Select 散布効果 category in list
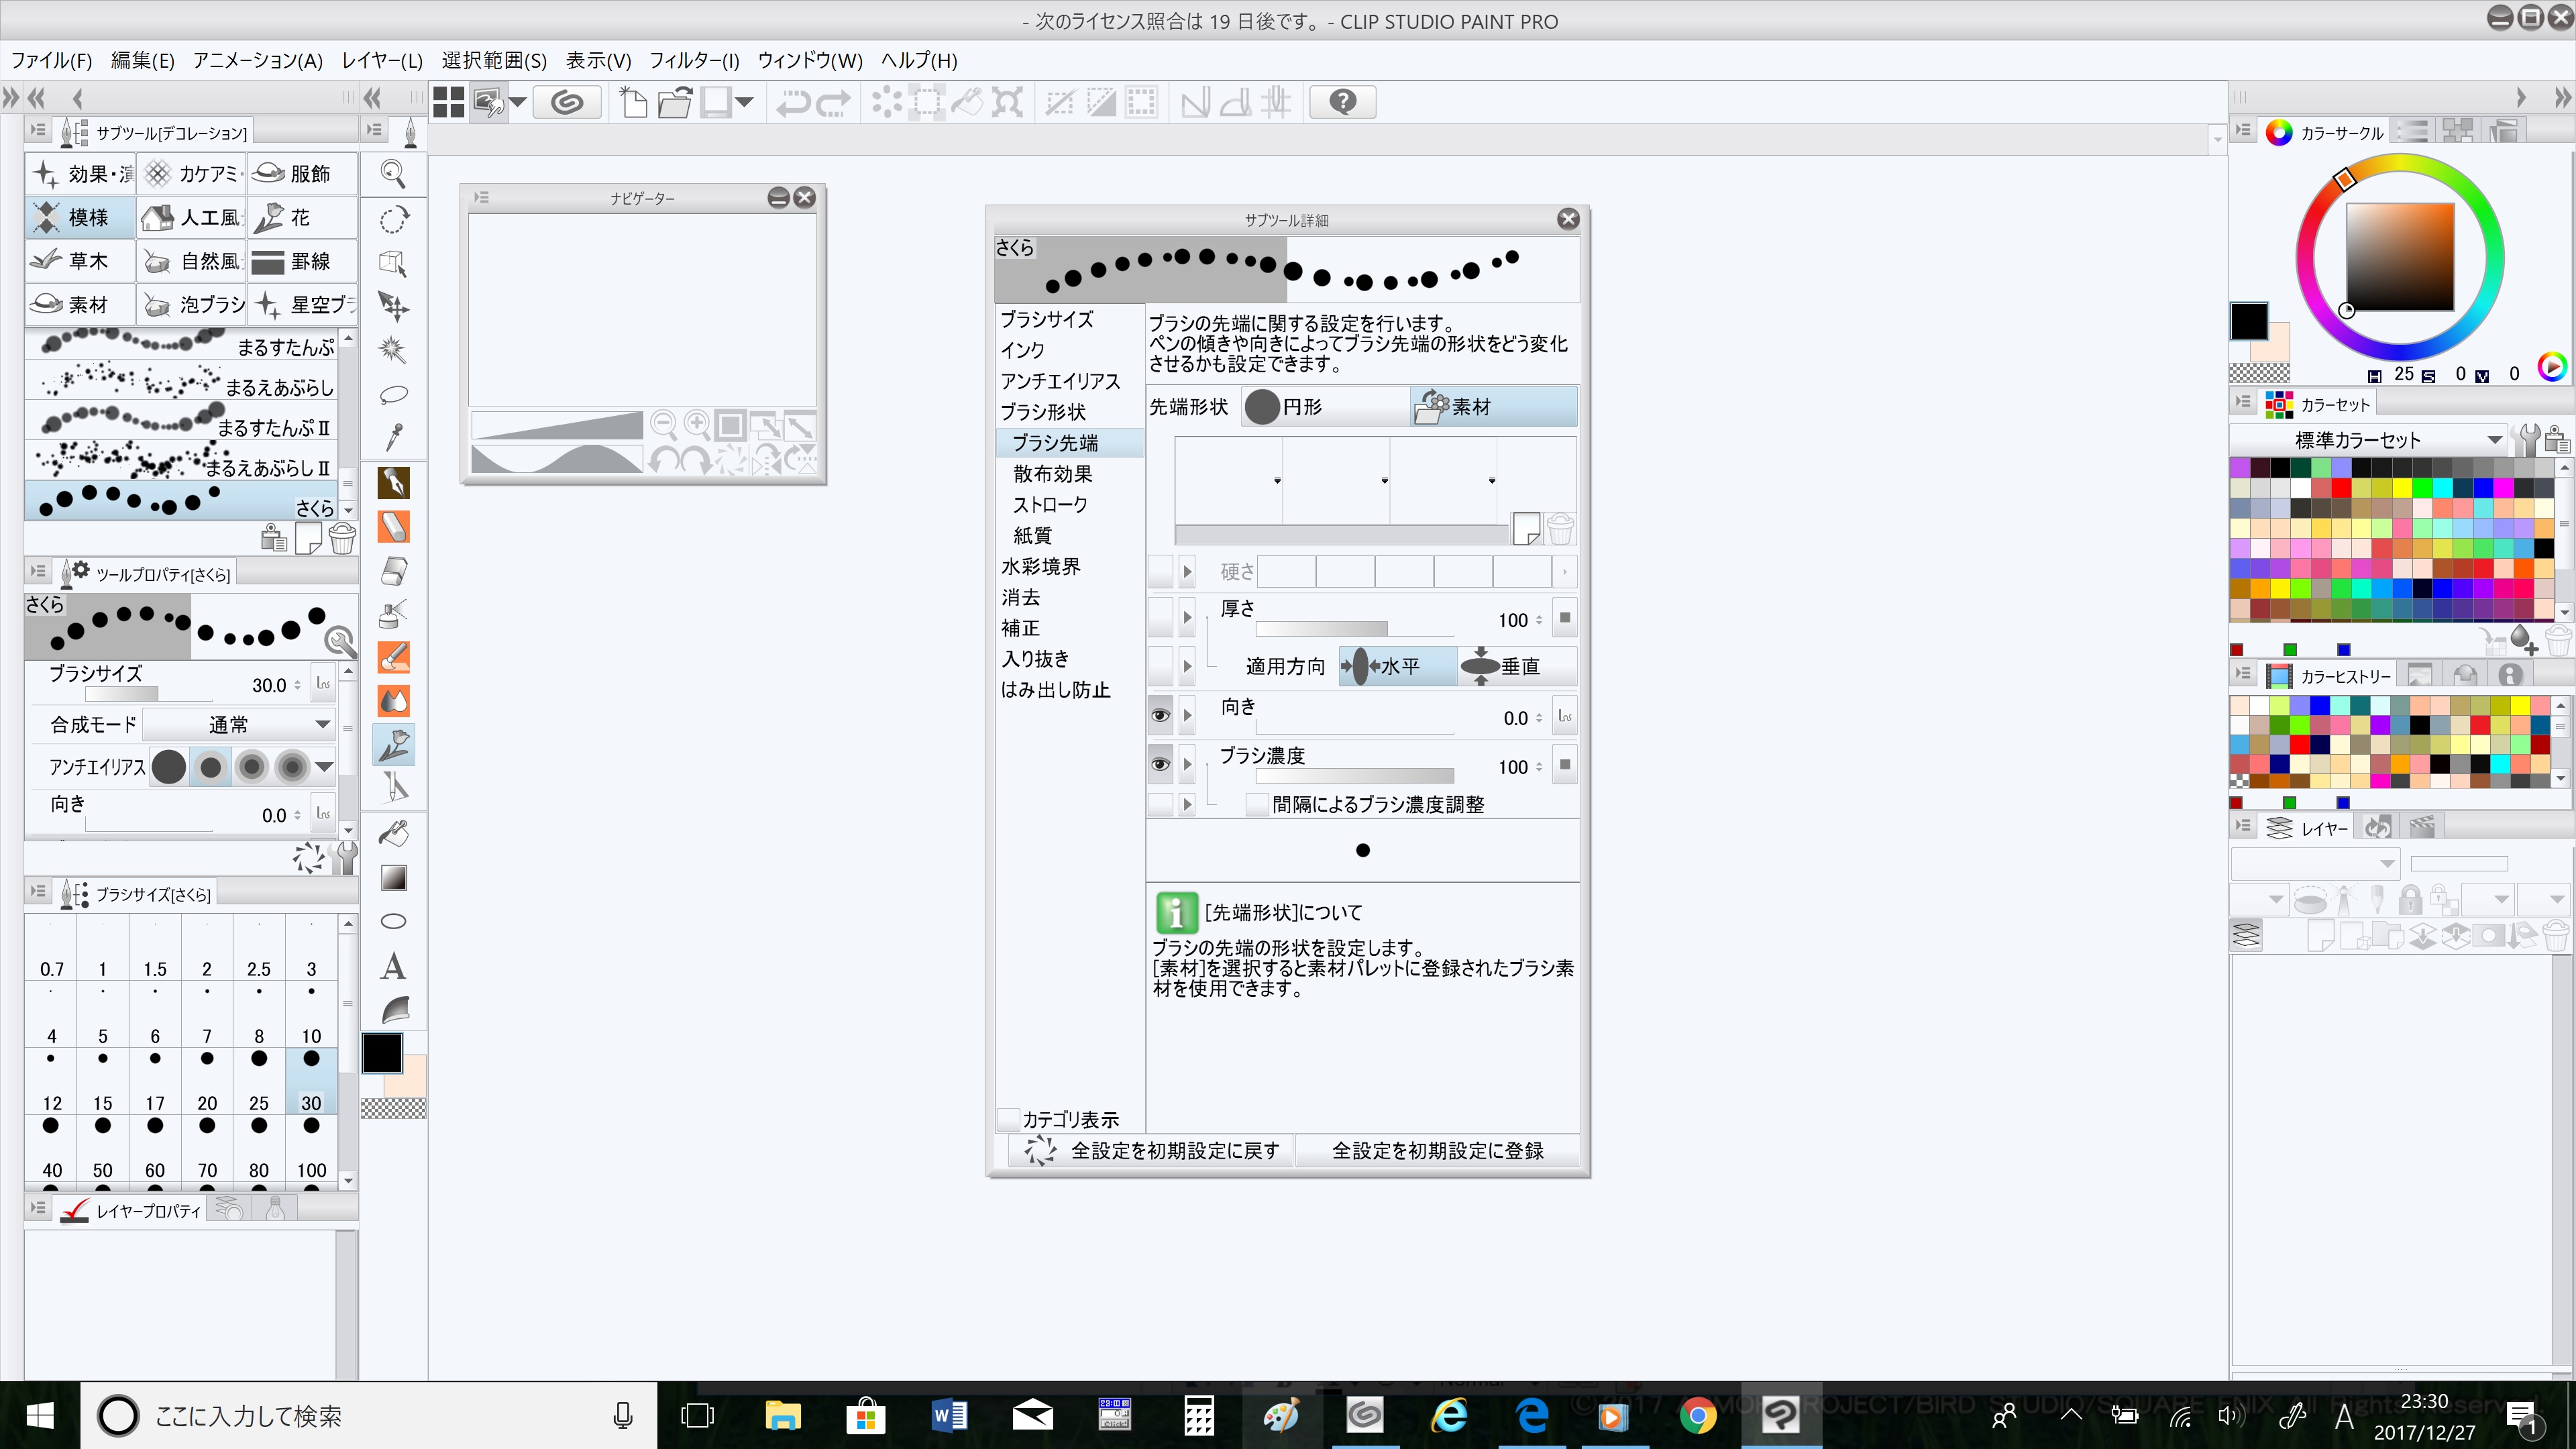This screenshot has width=2576, height=1449. click(1052, 474)
